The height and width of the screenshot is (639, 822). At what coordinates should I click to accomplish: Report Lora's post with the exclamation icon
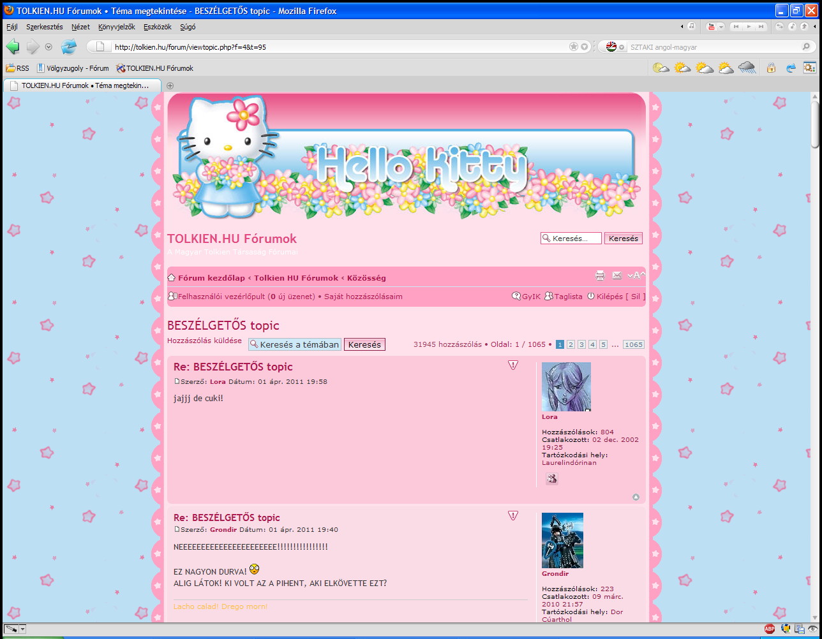click(x=513, y=365)
